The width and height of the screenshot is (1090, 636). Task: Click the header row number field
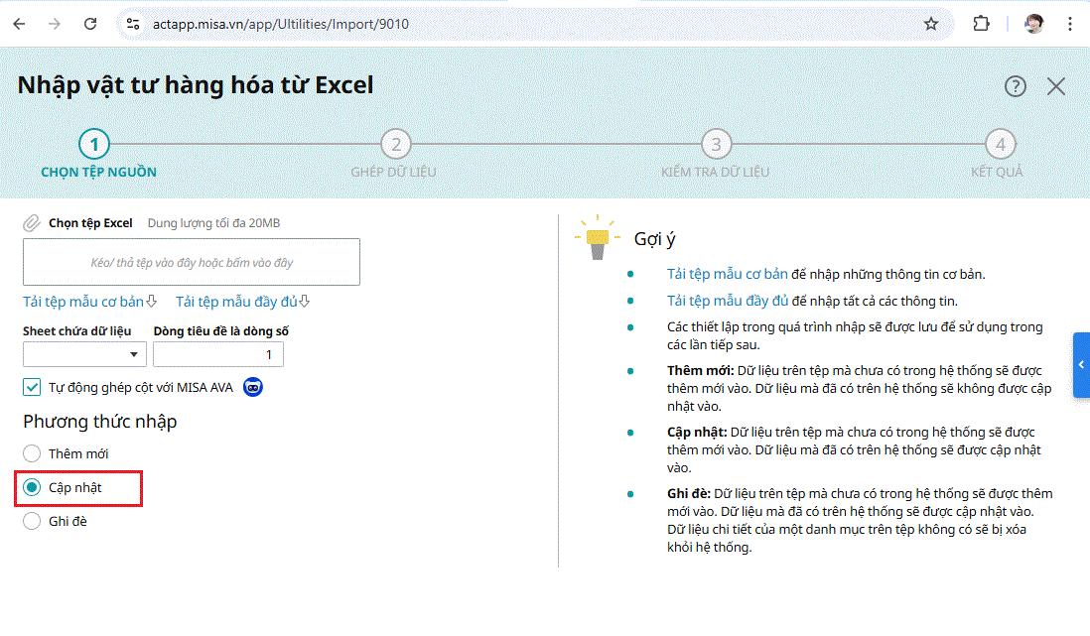pos(218,354)
